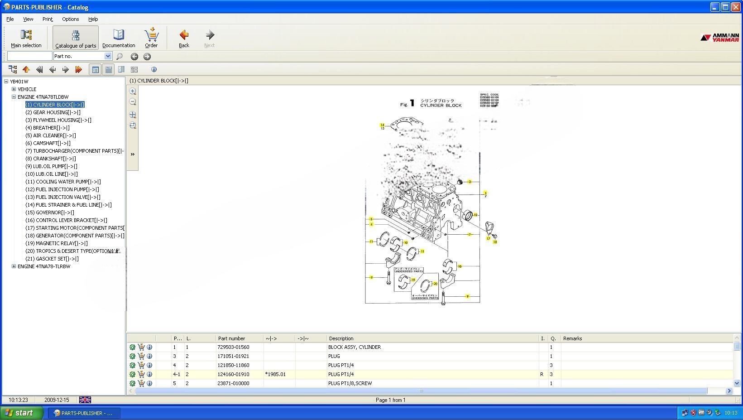This screenshot has height=420, width=743.
Task: Click the search magnifier beside Part no.
Action: [x=120, y=57]
